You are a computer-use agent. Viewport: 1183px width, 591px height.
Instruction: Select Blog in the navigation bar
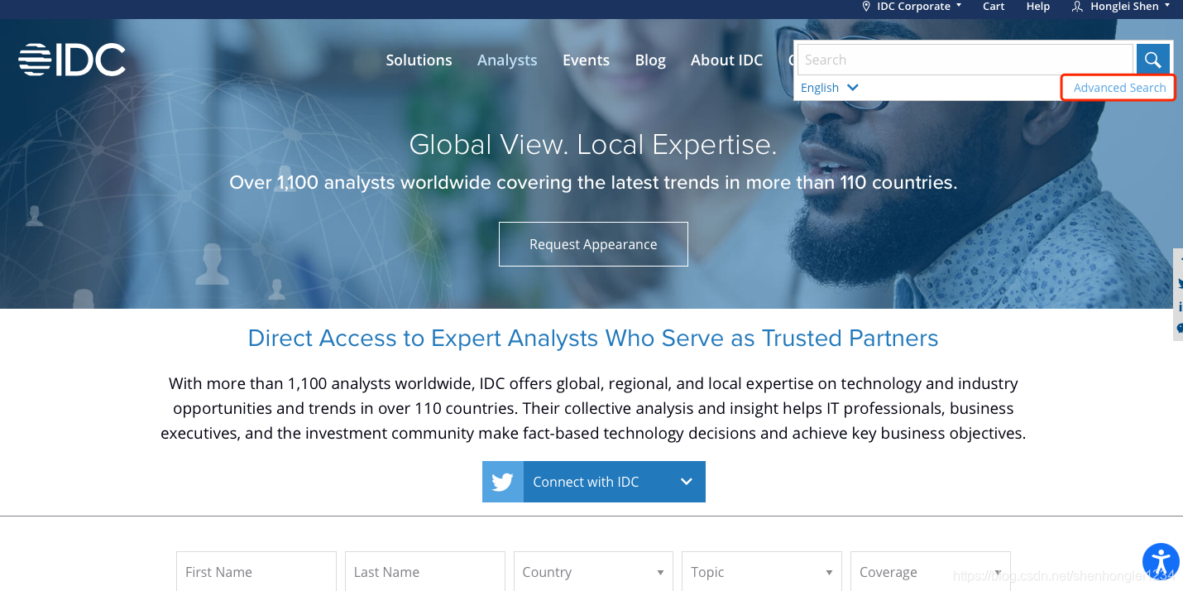click(x=650, y=60)
